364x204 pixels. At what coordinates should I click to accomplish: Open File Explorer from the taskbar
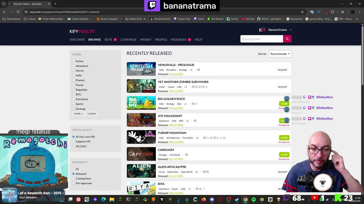(x=112, y=199)
